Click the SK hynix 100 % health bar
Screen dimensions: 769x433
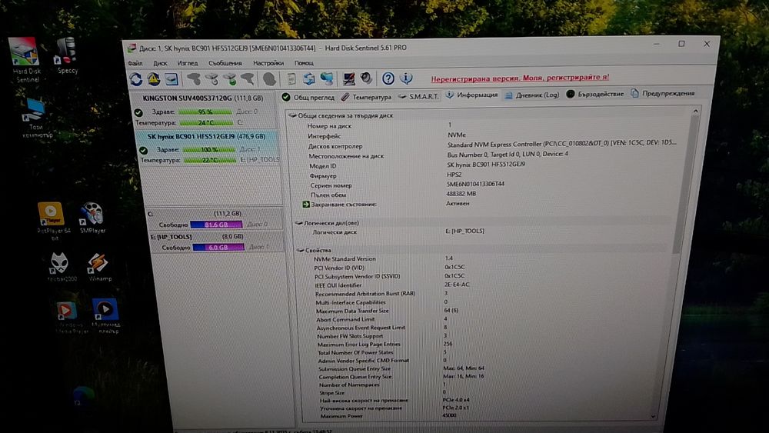pos(209,149)
